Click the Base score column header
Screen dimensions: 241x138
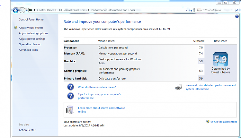tap(220, 41)
